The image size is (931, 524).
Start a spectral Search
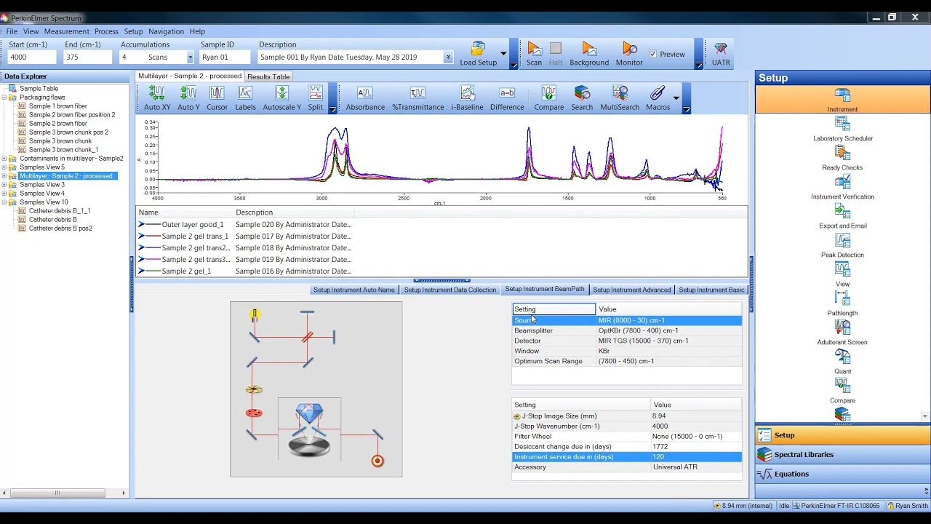[582, 98]
